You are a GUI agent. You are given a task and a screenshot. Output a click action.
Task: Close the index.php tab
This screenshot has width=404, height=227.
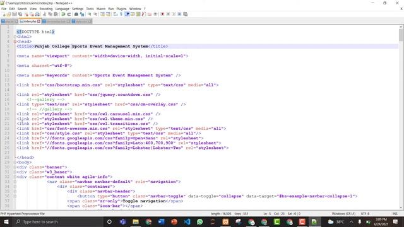[x=39, y=21]
